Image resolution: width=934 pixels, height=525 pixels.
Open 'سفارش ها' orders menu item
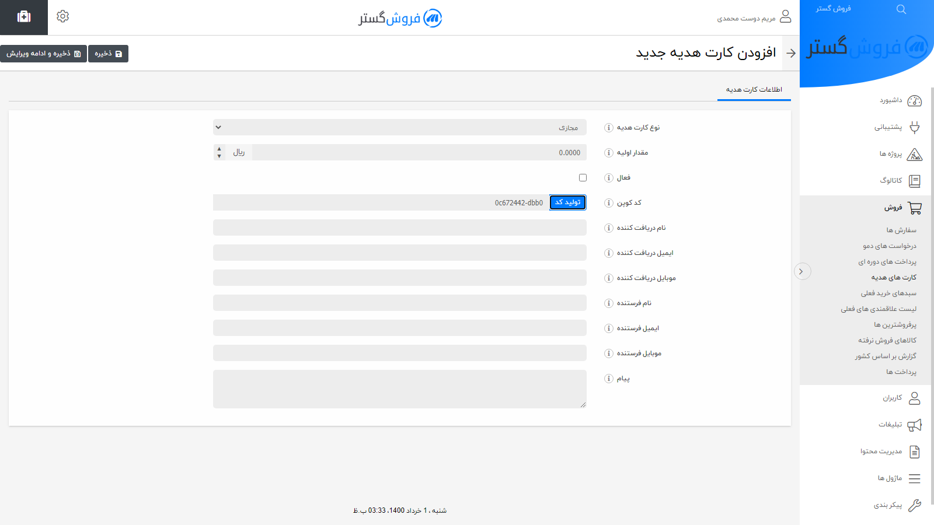click(x=901, y=230)
